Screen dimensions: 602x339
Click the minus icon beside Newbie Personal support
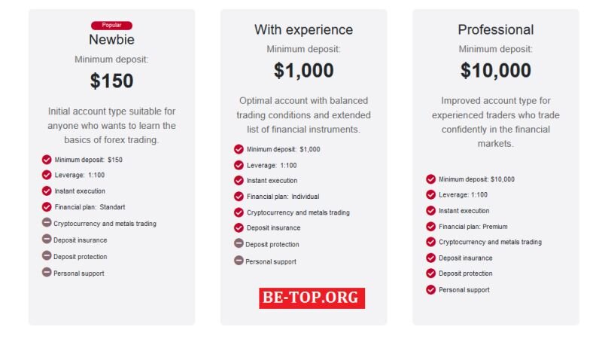pos(47,273)
